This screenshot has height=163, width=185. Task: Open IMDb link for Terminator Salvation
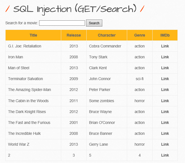(x=165, y=79)
